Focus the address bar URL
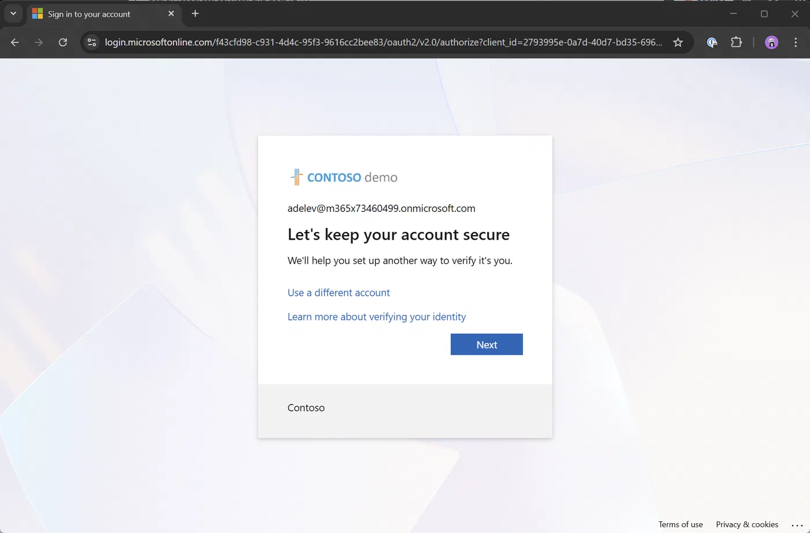810x533 pixels. click(x=383, y=42)
